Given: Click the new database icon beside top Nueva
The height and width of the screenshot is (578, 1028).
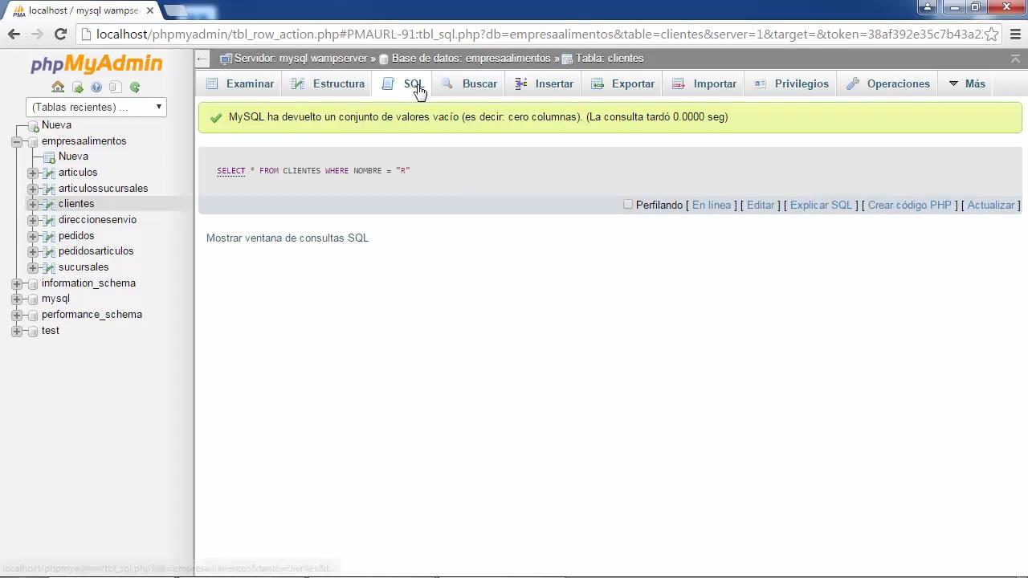Looking at the screenshot, I should pyautogui.click(x=33, y=125).
